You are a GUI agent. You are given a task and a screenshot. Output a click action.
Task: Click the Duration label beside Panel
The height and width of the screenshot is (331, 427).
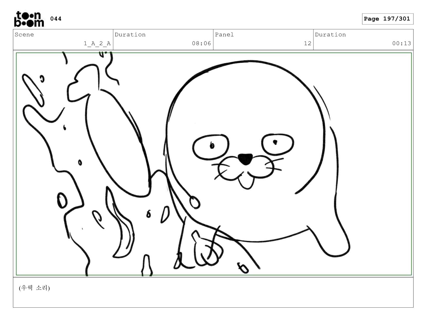[x=330, y=35]
